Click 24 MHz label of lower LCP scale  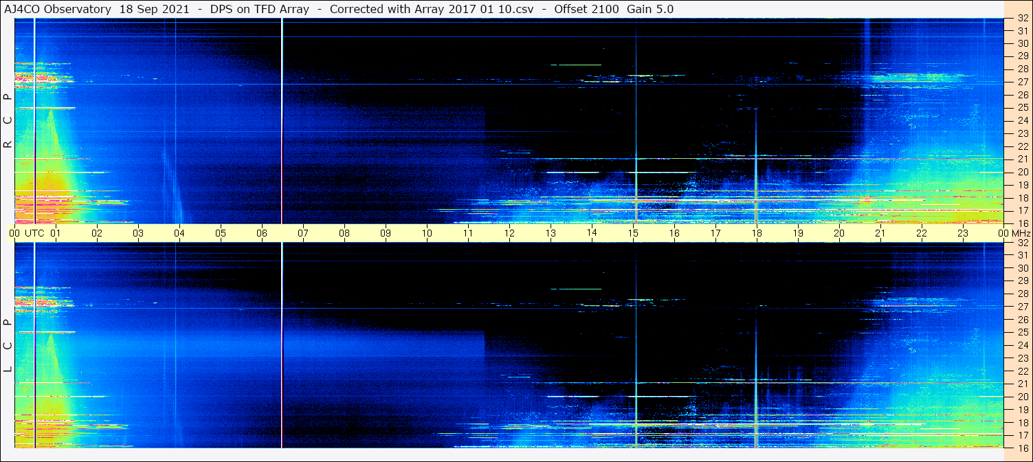1023,345
